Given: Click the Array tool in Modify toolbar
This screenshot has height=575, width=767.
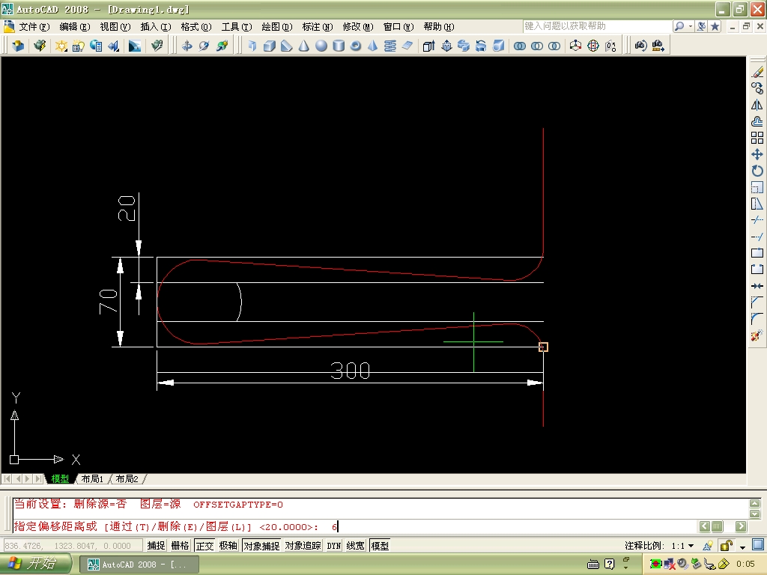Looking at the screenshot, I should click(x=757, y=138).
